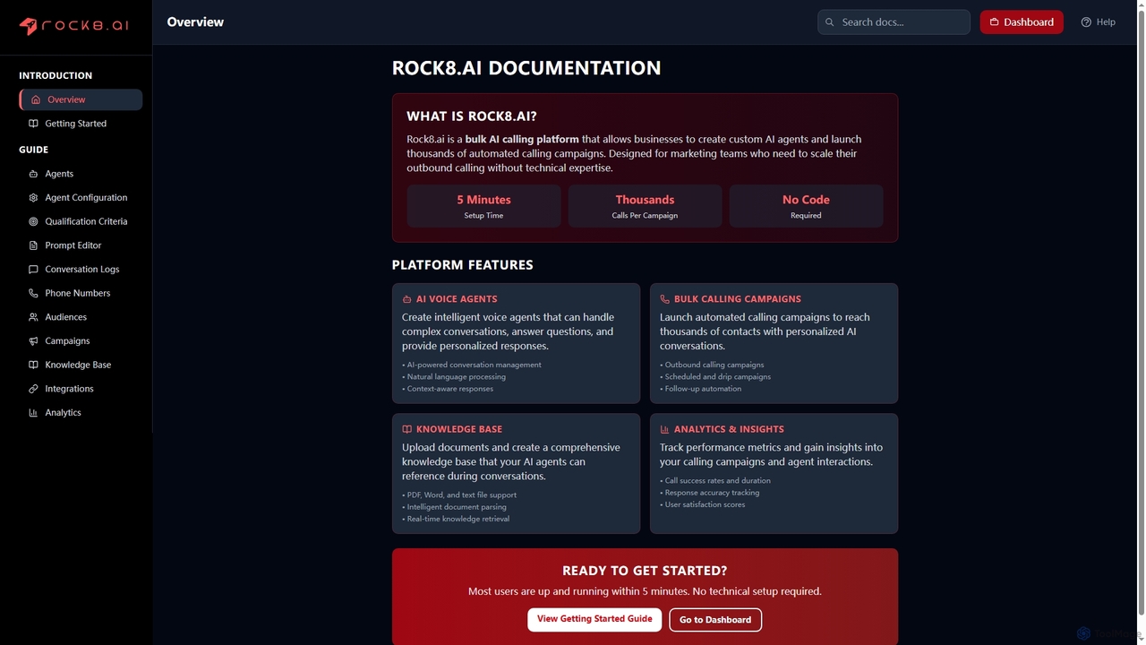This screenshot has height=645, width=1146.
Task: Click the Overview title in top bar
Action: (x=195, y=22)
